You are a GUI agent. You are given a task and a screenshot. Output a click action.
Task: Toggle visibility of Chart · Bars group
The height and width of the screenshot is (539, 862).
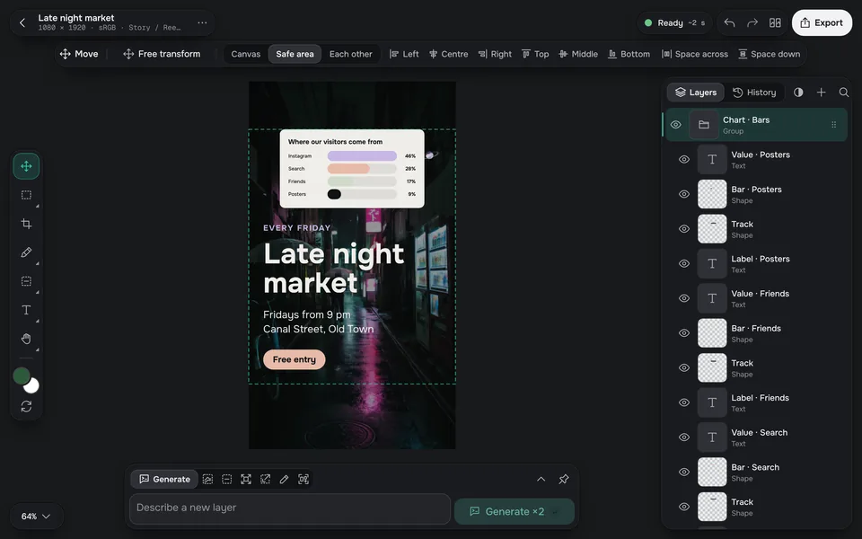pos(675,125)
